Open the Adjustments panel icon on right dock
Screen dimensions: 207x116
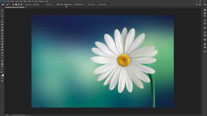click(x=205, y=47)
